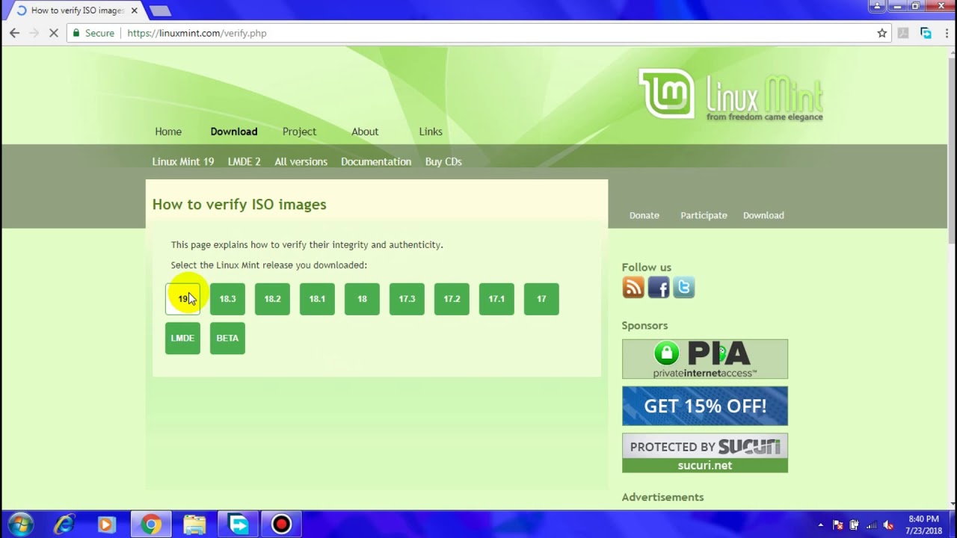This screenshot has width=957, height=538.
Task: Click the green extension icon in Chrome toolbar
Action: tap(926, 33)
